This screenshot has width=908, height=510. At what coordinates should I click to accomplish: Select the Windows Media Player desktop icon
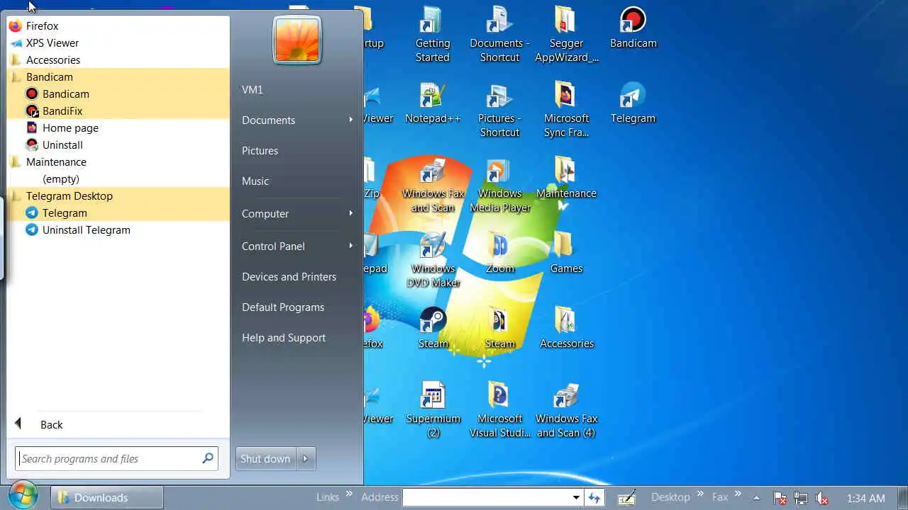499,184
